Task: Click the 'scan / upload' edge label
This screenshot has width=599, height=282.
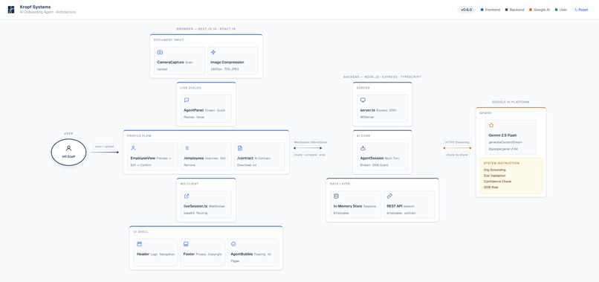Action: pos(105,146)
